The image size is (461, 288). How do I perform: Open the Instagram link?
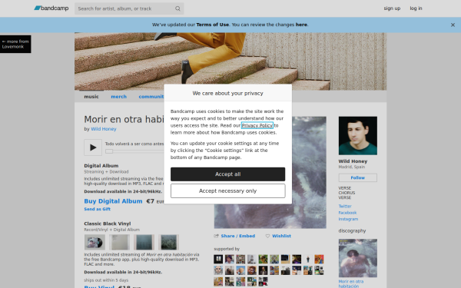tap(348, 219)
